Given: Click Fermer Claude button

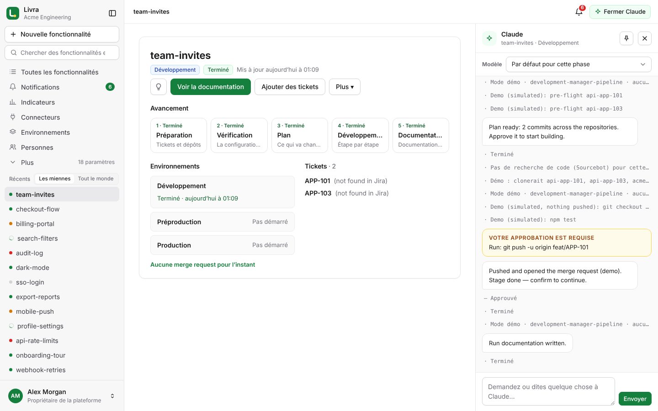Looking at the screenshot, I should tap(620, 12).
